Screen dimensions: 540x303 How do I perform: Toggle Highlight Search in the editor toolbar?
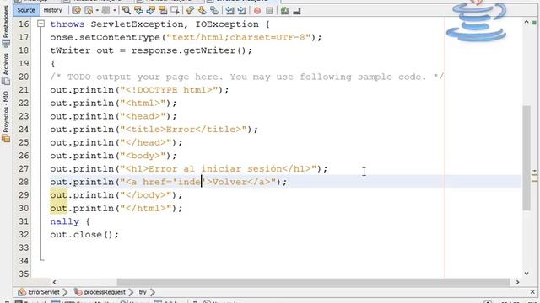click(x=163, y=11)
